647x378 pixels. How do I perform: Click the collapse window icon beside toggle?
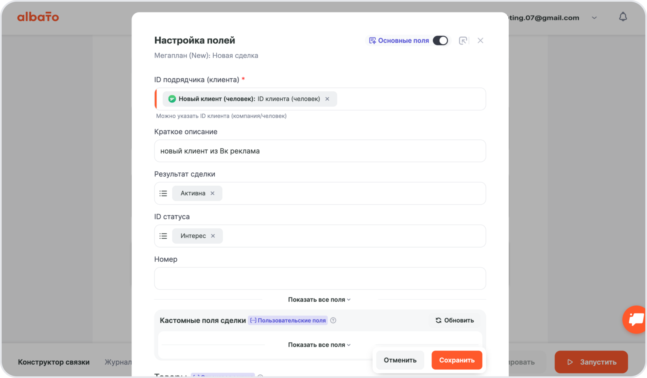pos(463,40)
